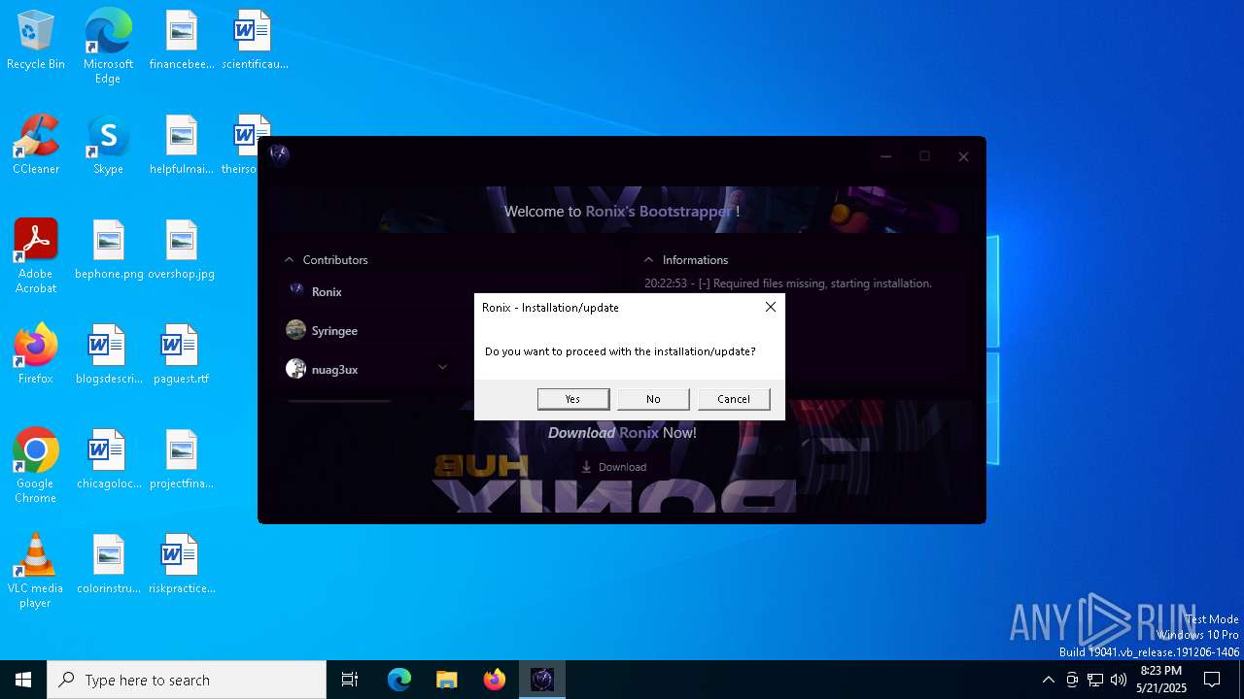The width and height of the screenshot is (1244, 699).
Task: Open the clock showing 8:23 PM
Action: pos(1161,680)
